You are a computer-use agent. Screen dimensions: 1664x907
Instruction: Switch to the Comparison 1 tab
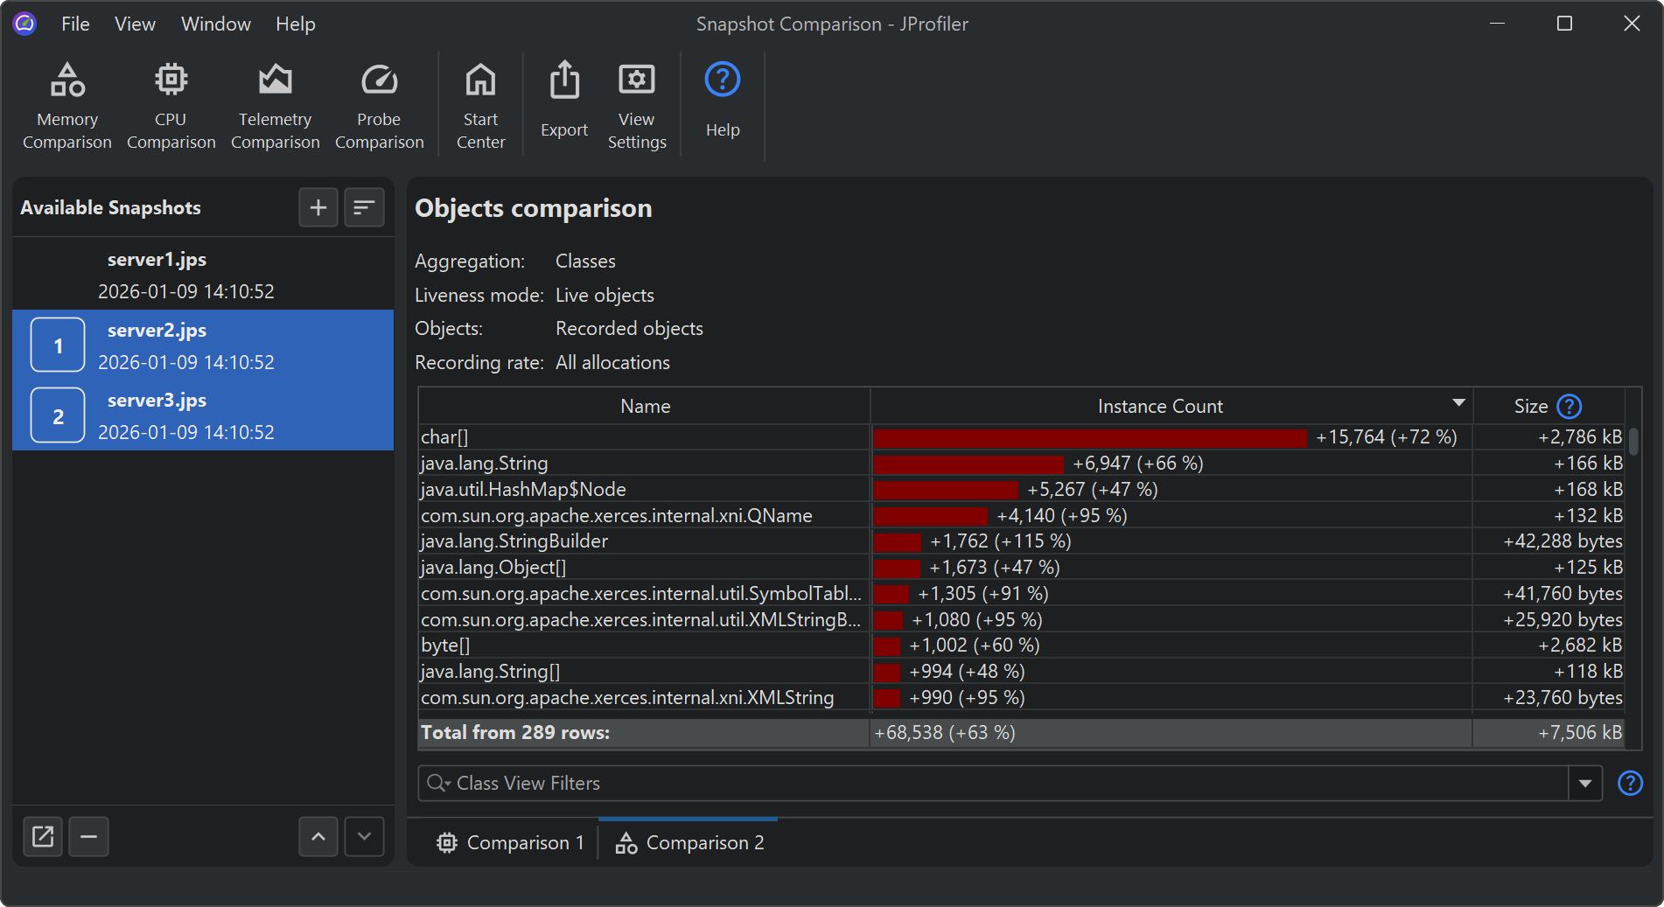(x=510, y=843)
